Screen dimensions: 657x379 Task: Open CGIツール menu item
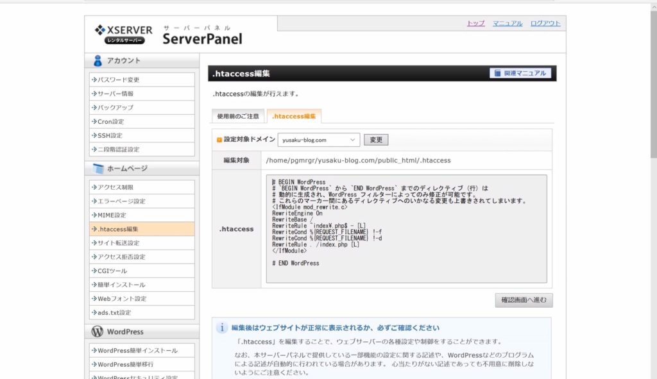(x=142, y=271)
